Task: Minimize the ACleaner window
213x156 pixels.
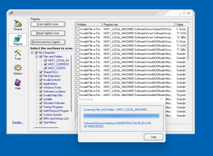Action: pyautogui.click(x=180, y=13)
